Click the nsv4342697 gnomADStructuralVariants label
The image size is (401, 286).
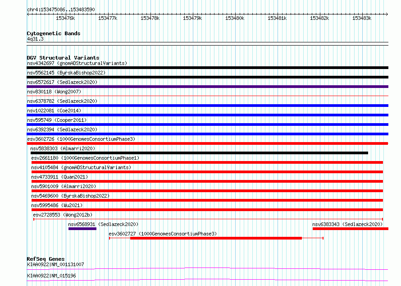(77, 63)
